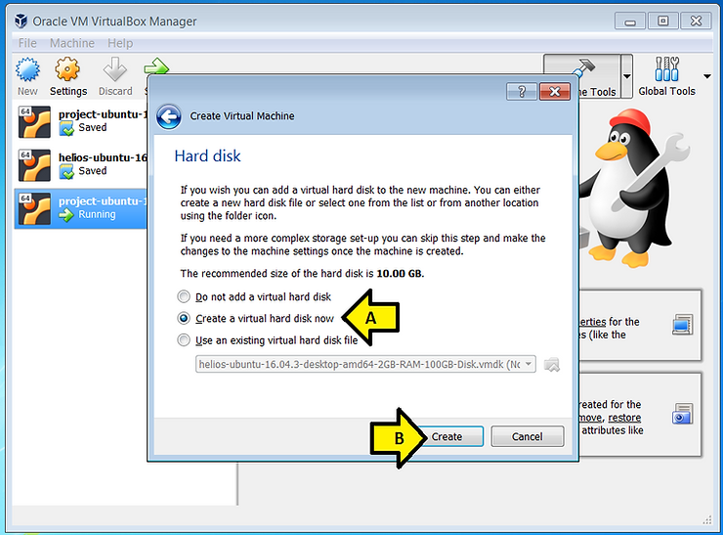Image resolution: width=723 pixels, height=535 pixels.
Task: Click the Saved state icon under helios-ubuntu
Action: 66,172
